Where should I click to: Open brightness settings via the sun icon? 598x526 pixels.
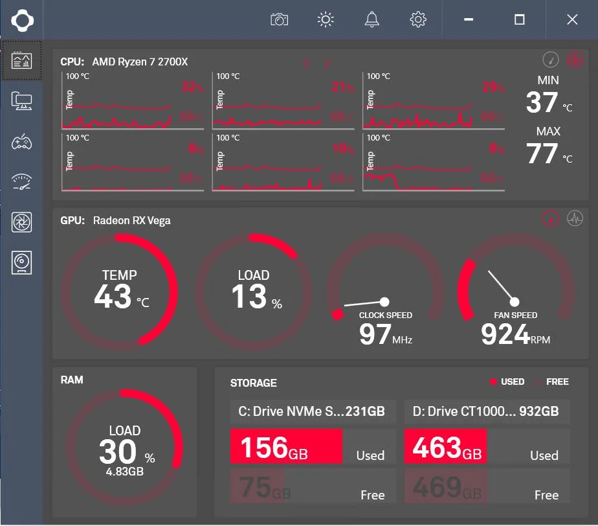[x=326, y=19]
